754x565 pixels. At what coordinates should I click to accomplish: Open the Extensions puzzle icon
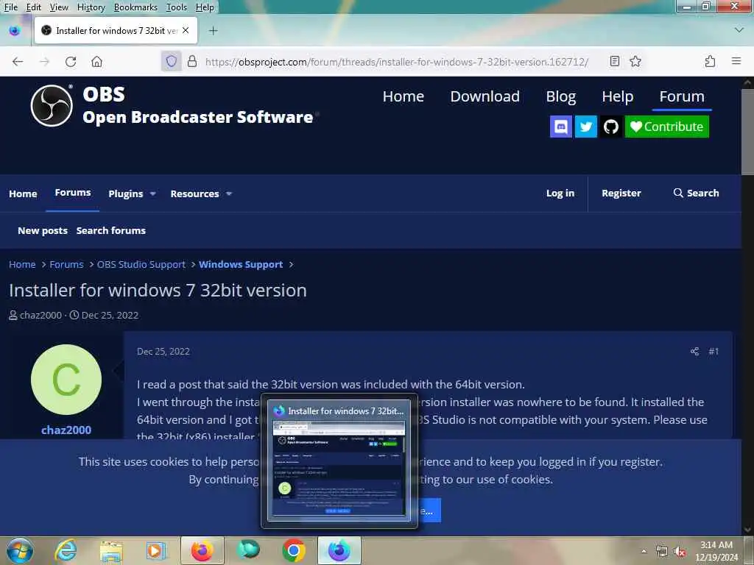[710, 61]
